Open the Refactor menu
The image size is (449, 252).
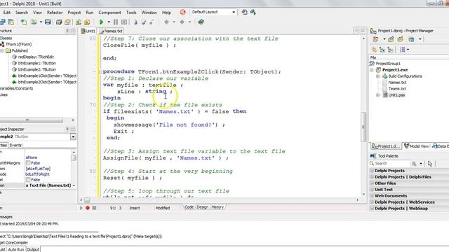(55, 13)
